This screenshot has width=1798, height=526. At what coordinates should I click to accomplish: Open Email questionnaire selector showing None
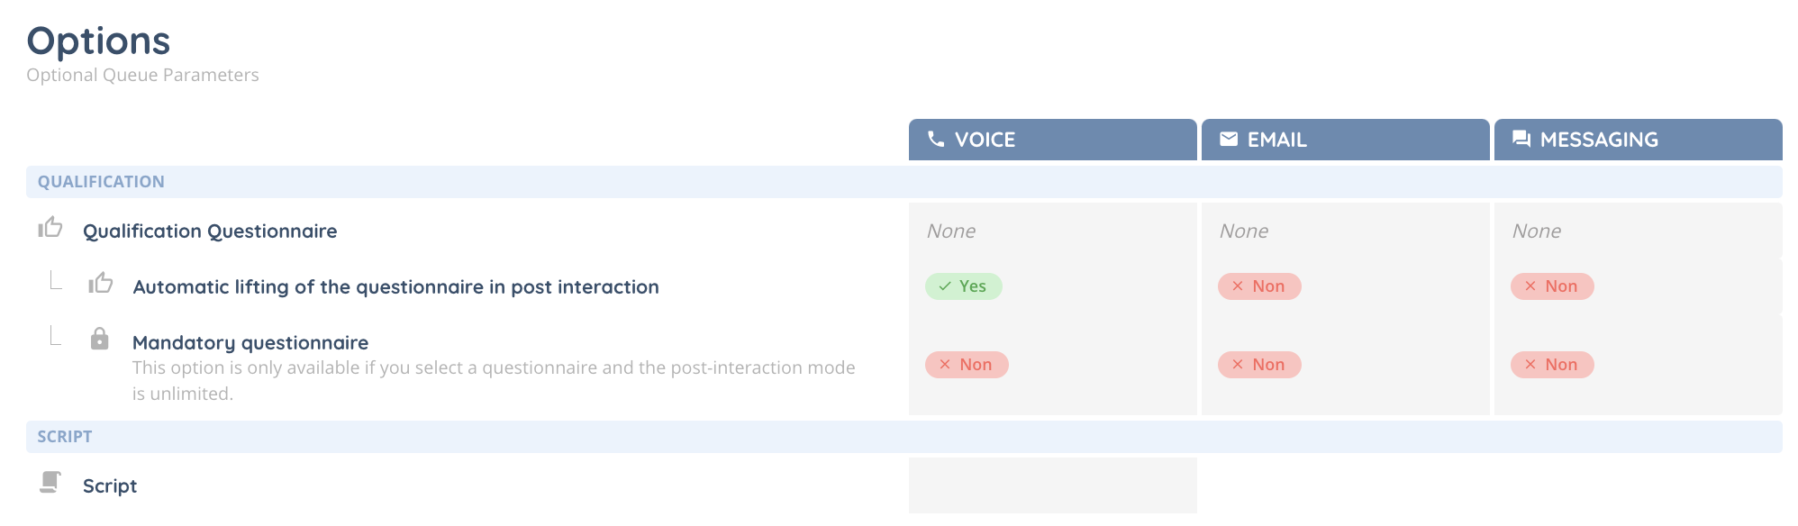(1345, 231)
